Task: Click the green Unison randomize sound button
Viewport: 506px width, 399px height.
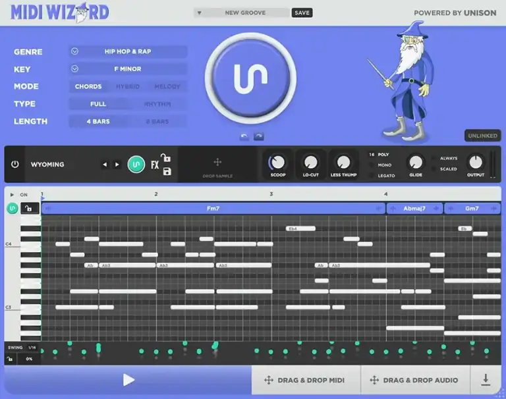Action: click(x=136, y=165)
